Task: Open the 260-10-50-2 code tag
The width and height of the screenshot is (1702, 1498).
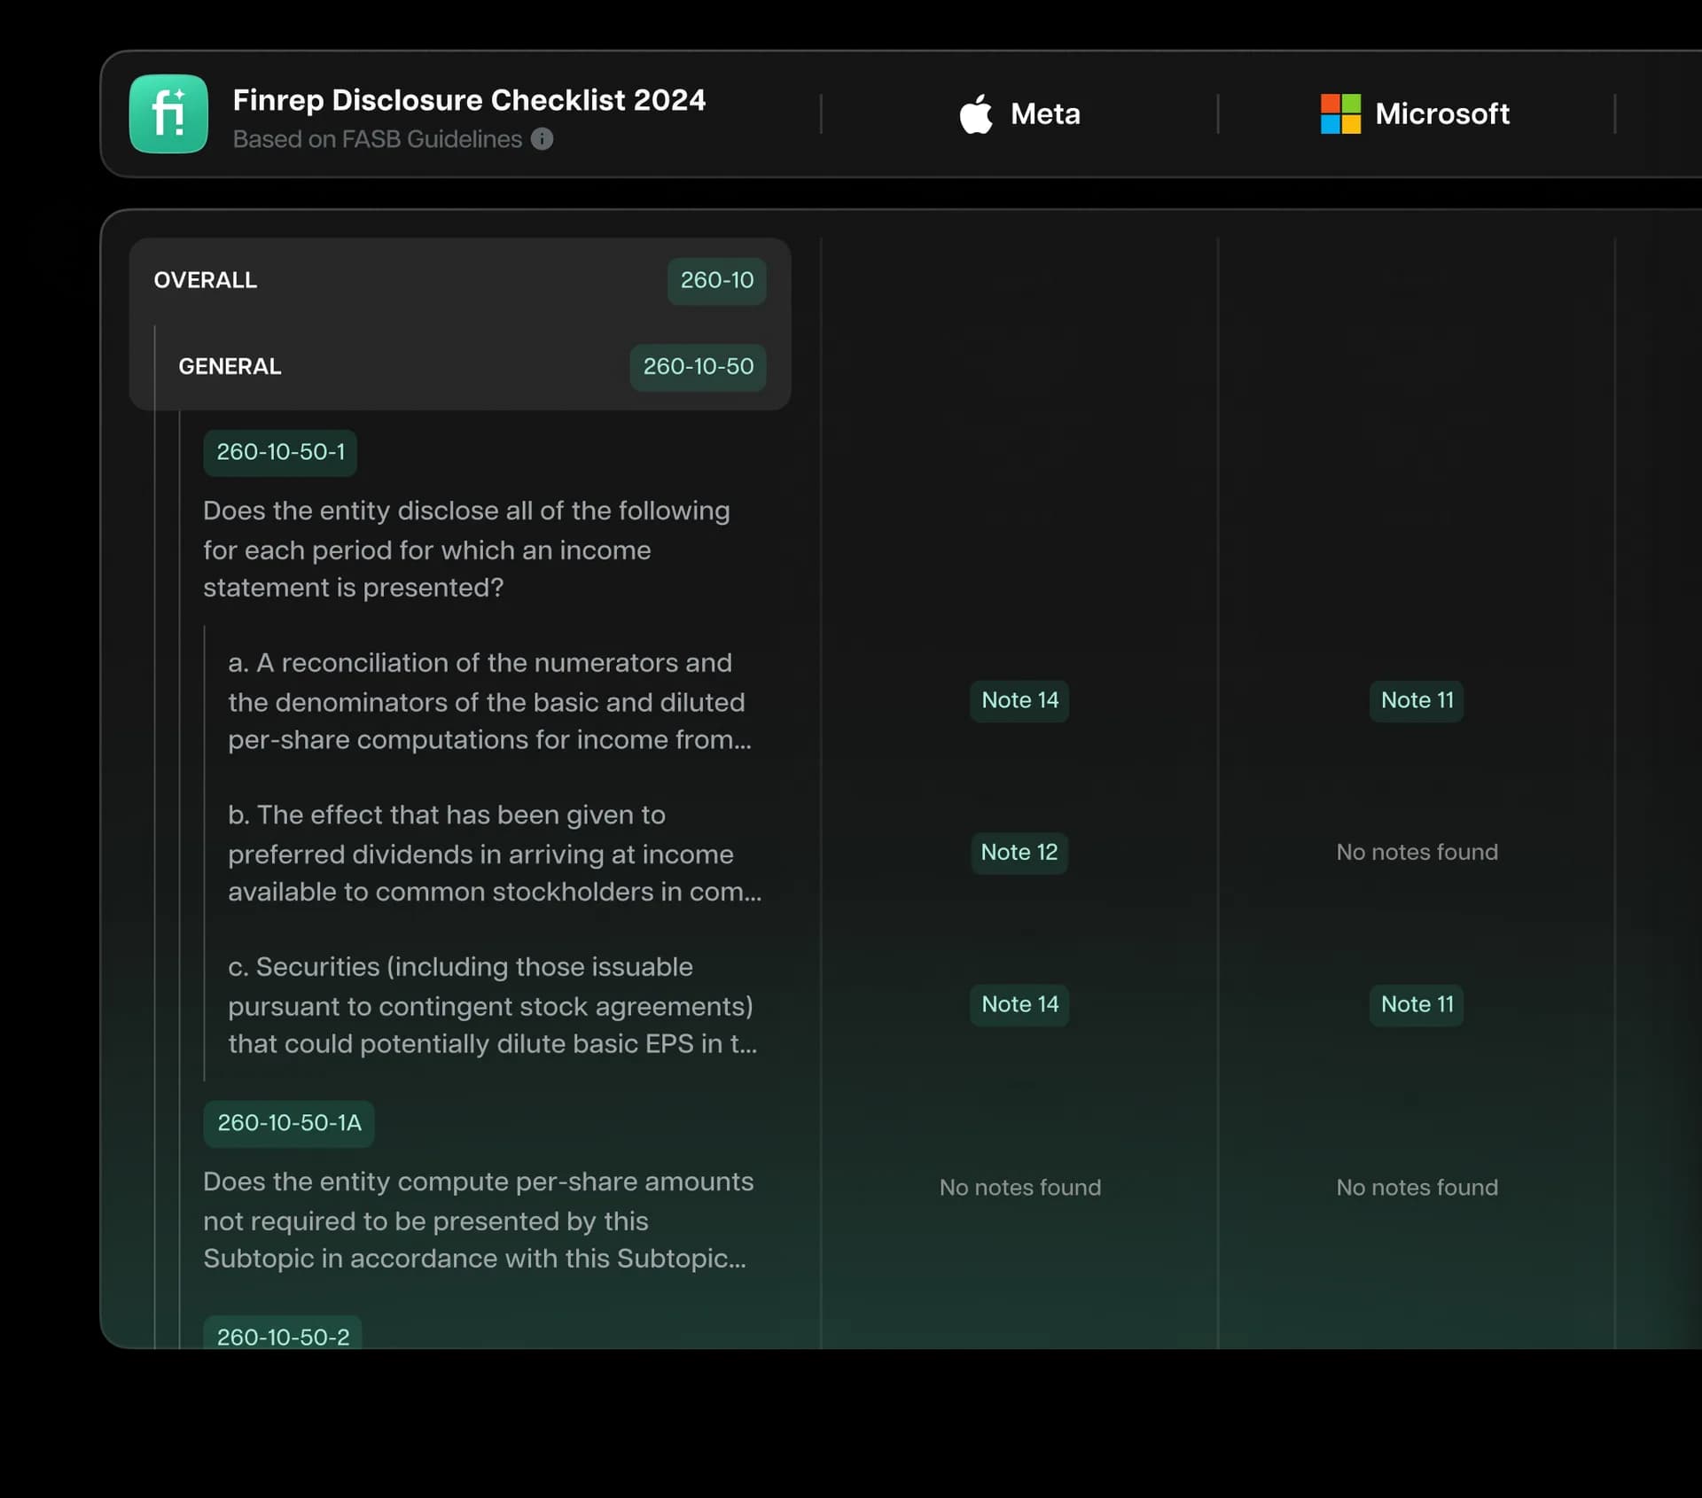Action: 283,1336
